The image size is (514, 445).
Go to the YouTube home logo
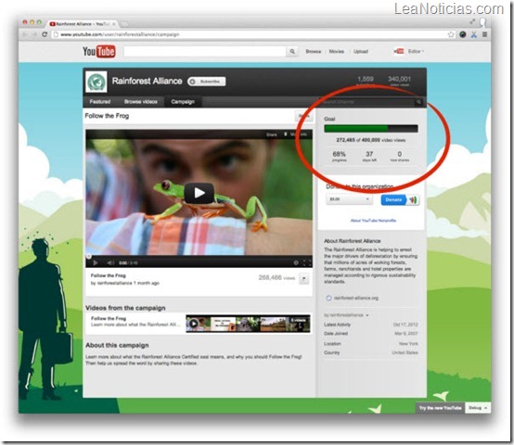pyautogui.click(x=99, y=51)
